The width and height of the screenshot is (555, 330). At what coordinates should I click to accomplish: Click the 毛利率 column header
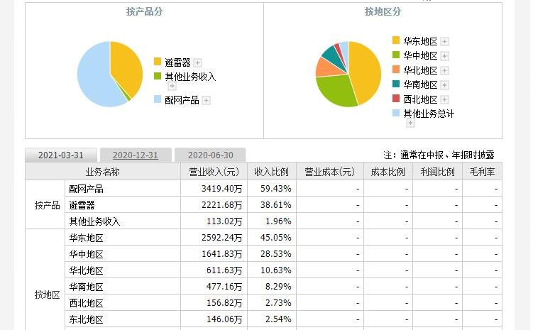[482, 172]
